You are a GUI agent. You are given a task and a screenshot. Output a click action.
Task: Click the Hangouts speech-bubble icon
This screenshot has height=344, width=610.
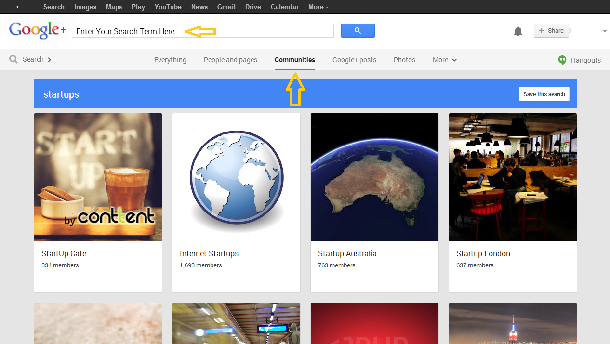(x=562, y=60)
